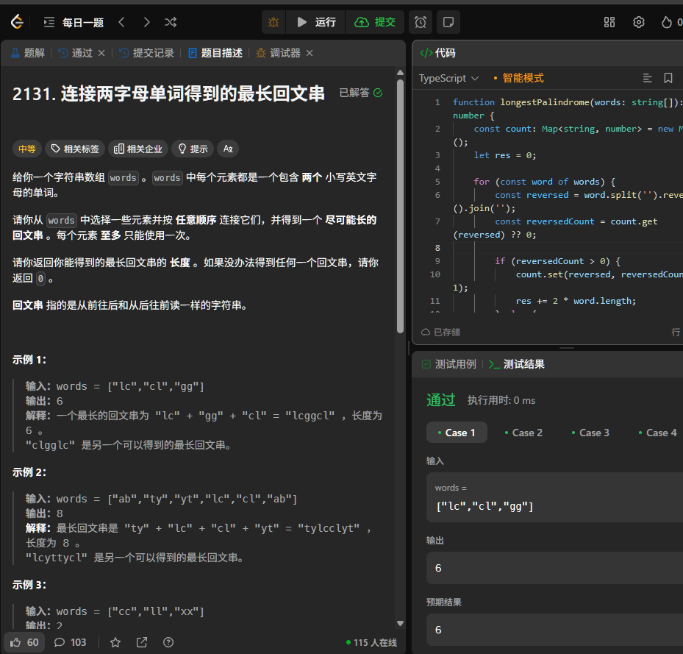The width and height of the screenshot is (683, 654).
Task: Open the 每日一题 problem list
Action: [x=74, y=22]
